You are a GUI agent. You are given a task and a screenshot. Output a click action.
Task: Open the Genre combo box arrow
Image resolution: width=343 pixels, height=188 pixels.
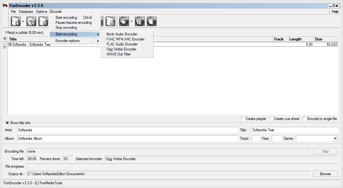pos(335,138)
